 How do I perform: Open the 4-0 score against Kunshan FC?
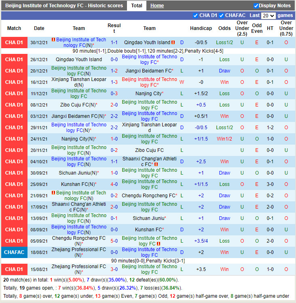pyautogui.click(x=114, y=184)
